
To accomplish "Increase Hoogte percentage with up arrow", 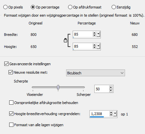I will (x=95, y=45).
